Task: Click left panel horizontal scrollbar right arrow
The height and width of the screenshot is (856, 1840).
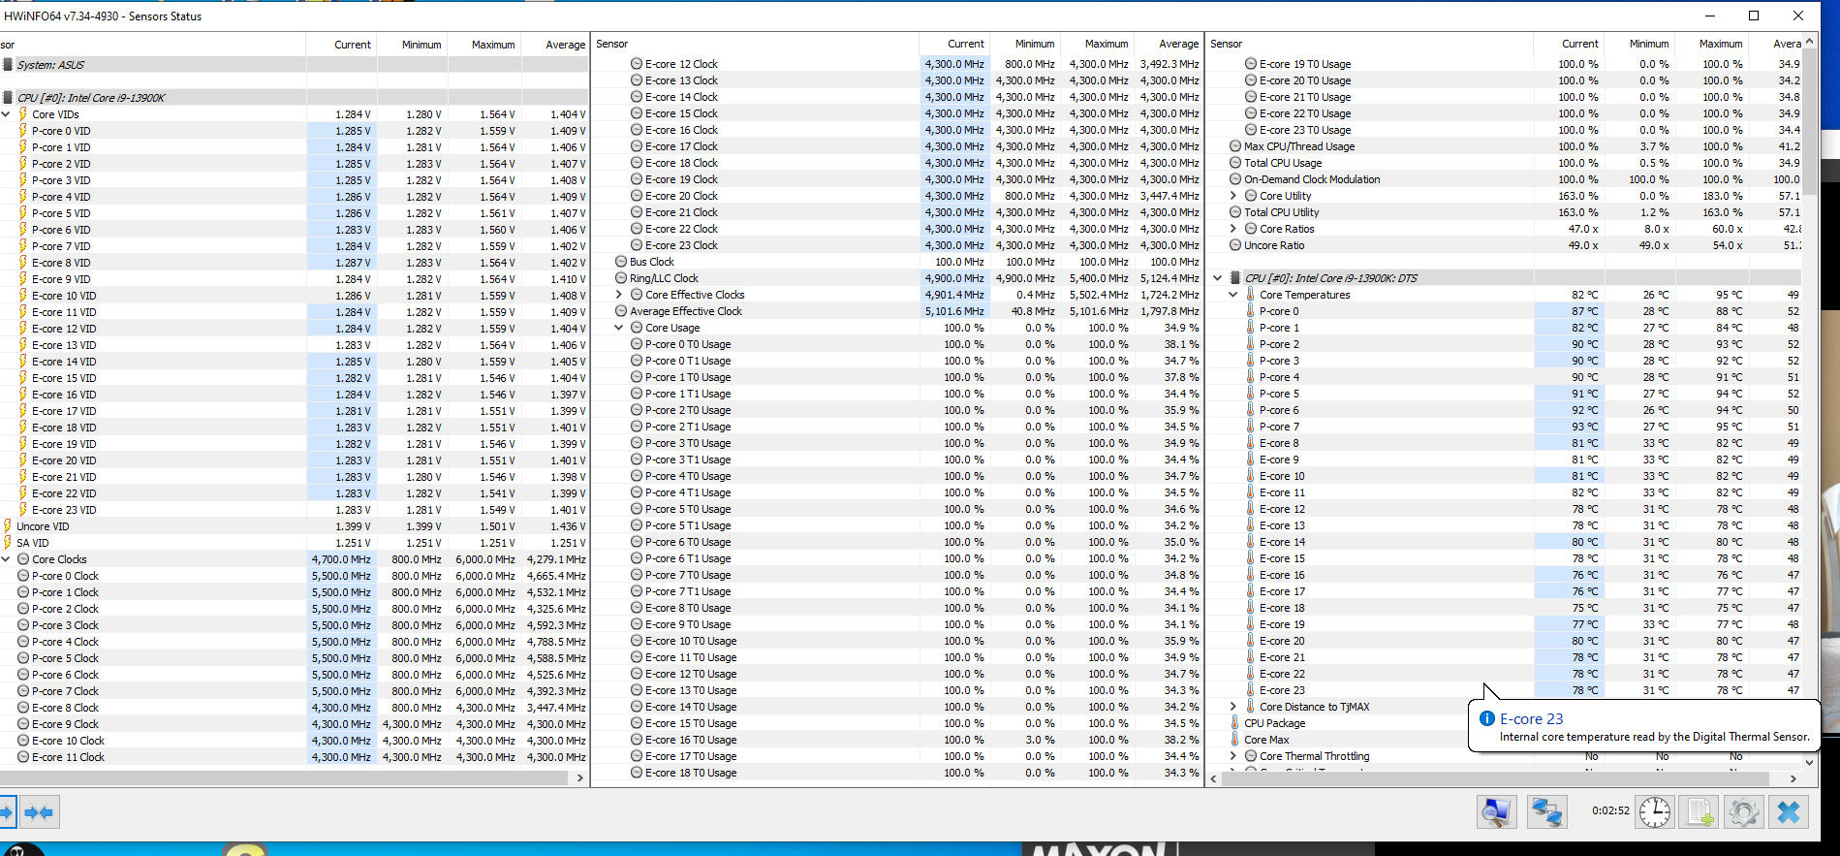Action: point(580,777)
